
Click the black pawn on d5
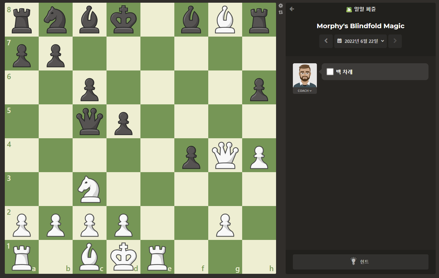[123, 121]
